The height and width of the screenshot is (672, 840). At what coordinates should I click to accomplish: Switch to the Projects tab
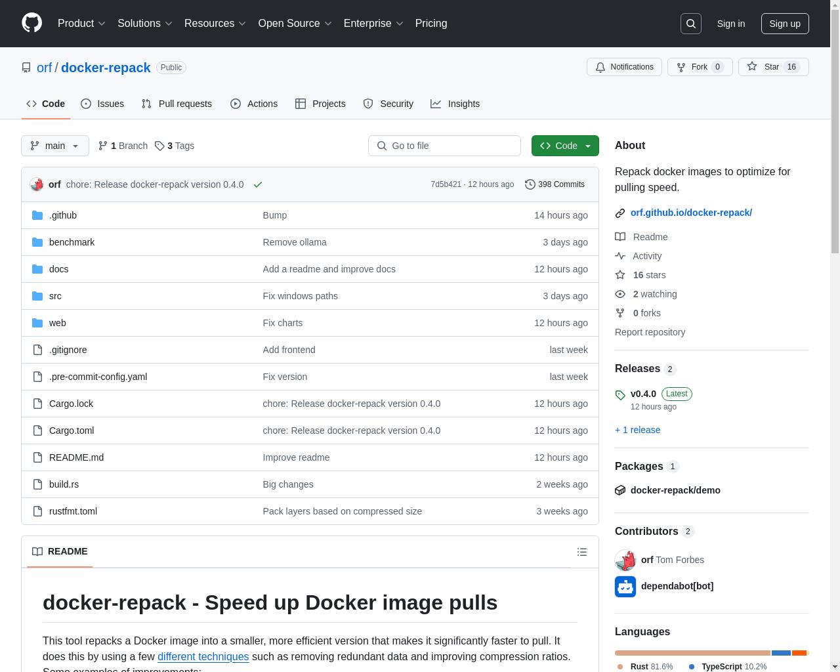(x=320, y=104)
